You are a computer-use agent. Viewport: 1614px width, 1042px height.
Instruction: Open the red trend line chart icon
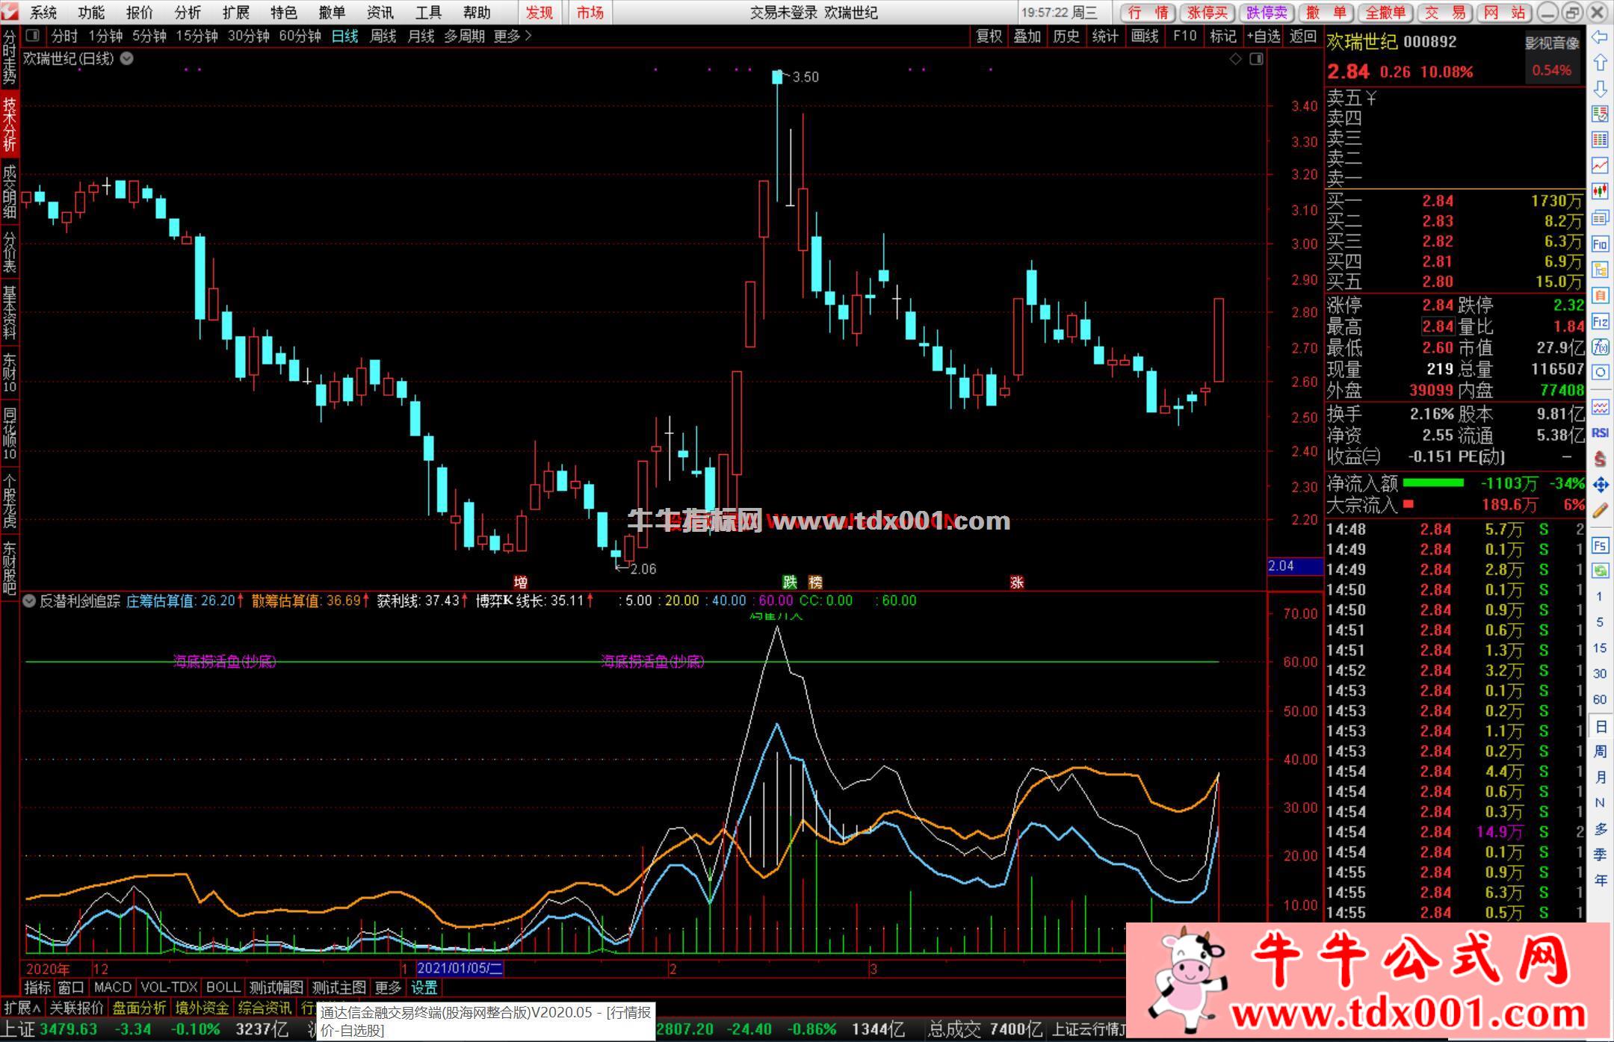(1600, 165)
